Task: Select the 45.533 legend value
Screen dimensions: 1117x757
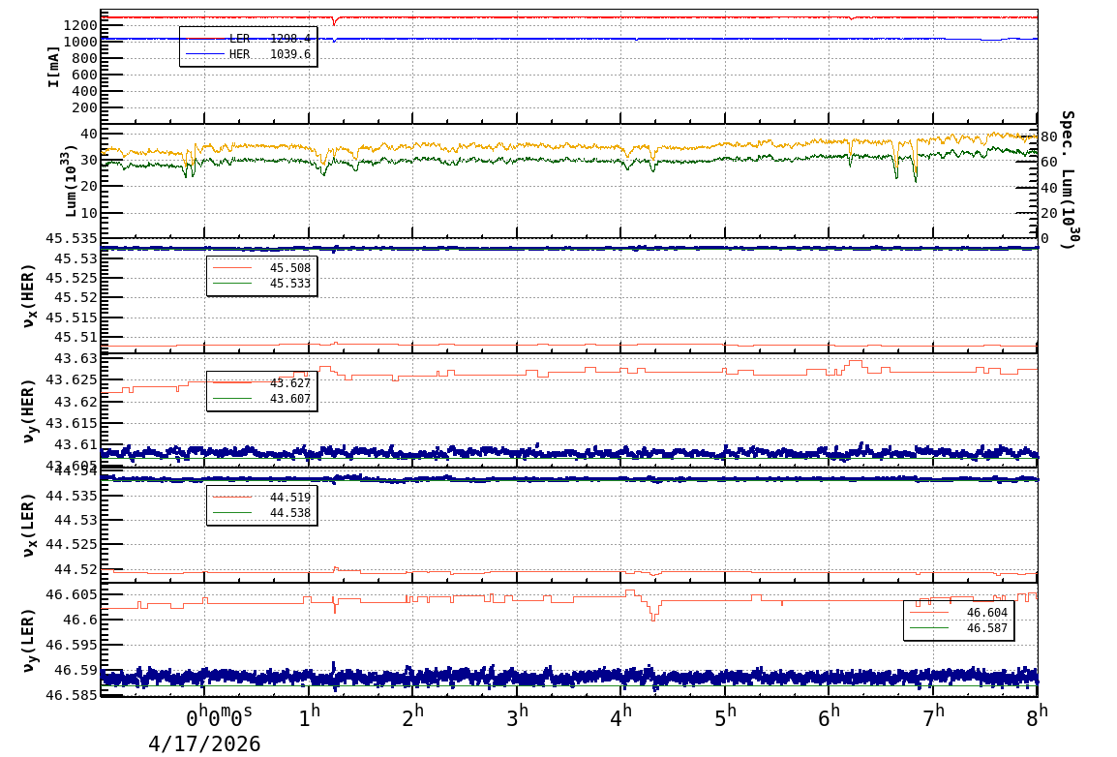Action: 289,284
